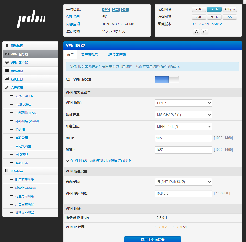Toggle the guest network 2.4G button
The height and width of the screenshot is (242, 246).
(199, 17)
